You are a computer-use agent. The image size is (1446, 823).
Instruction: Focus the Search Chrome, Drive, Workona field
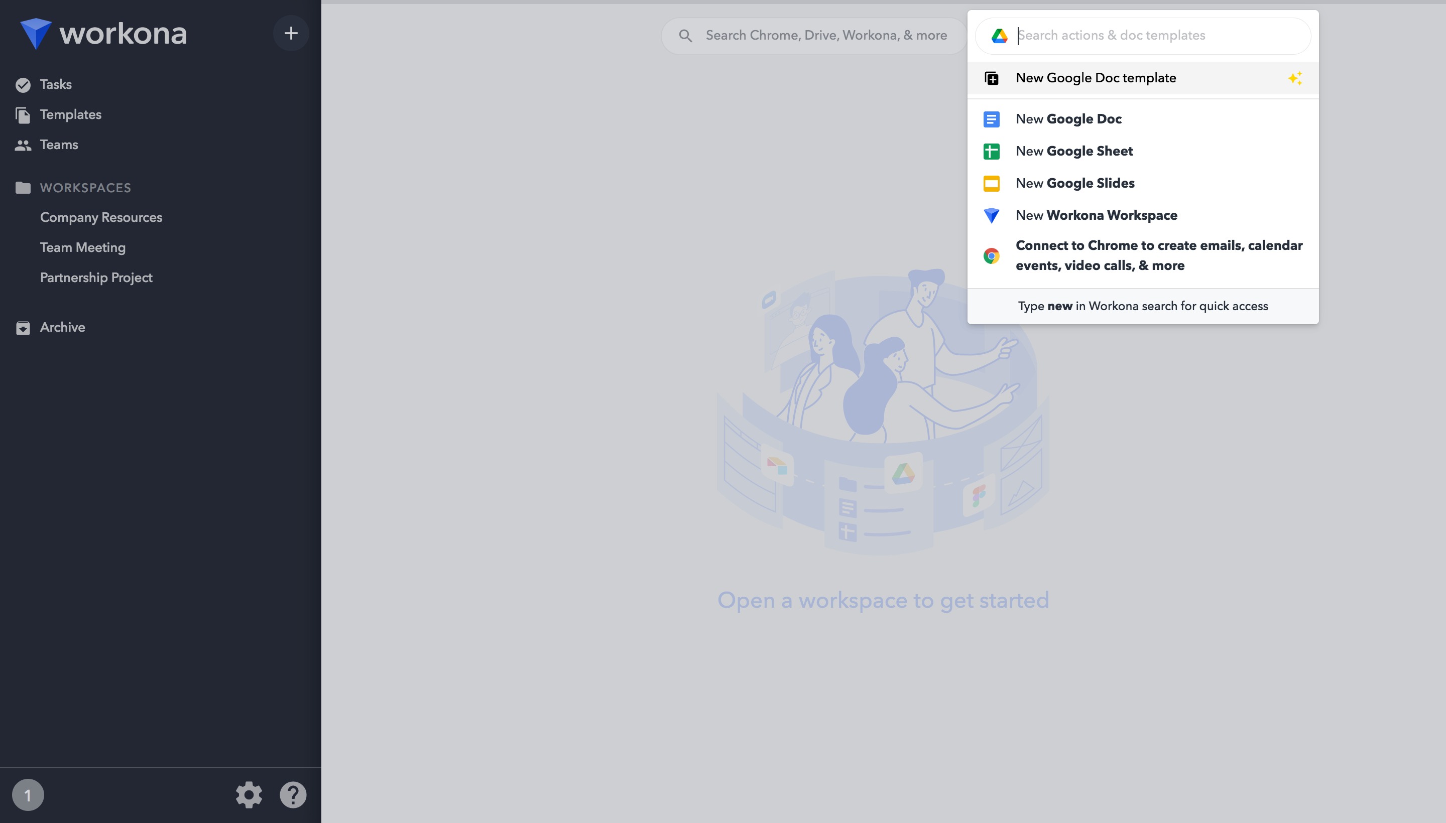(x=814, y=36)
